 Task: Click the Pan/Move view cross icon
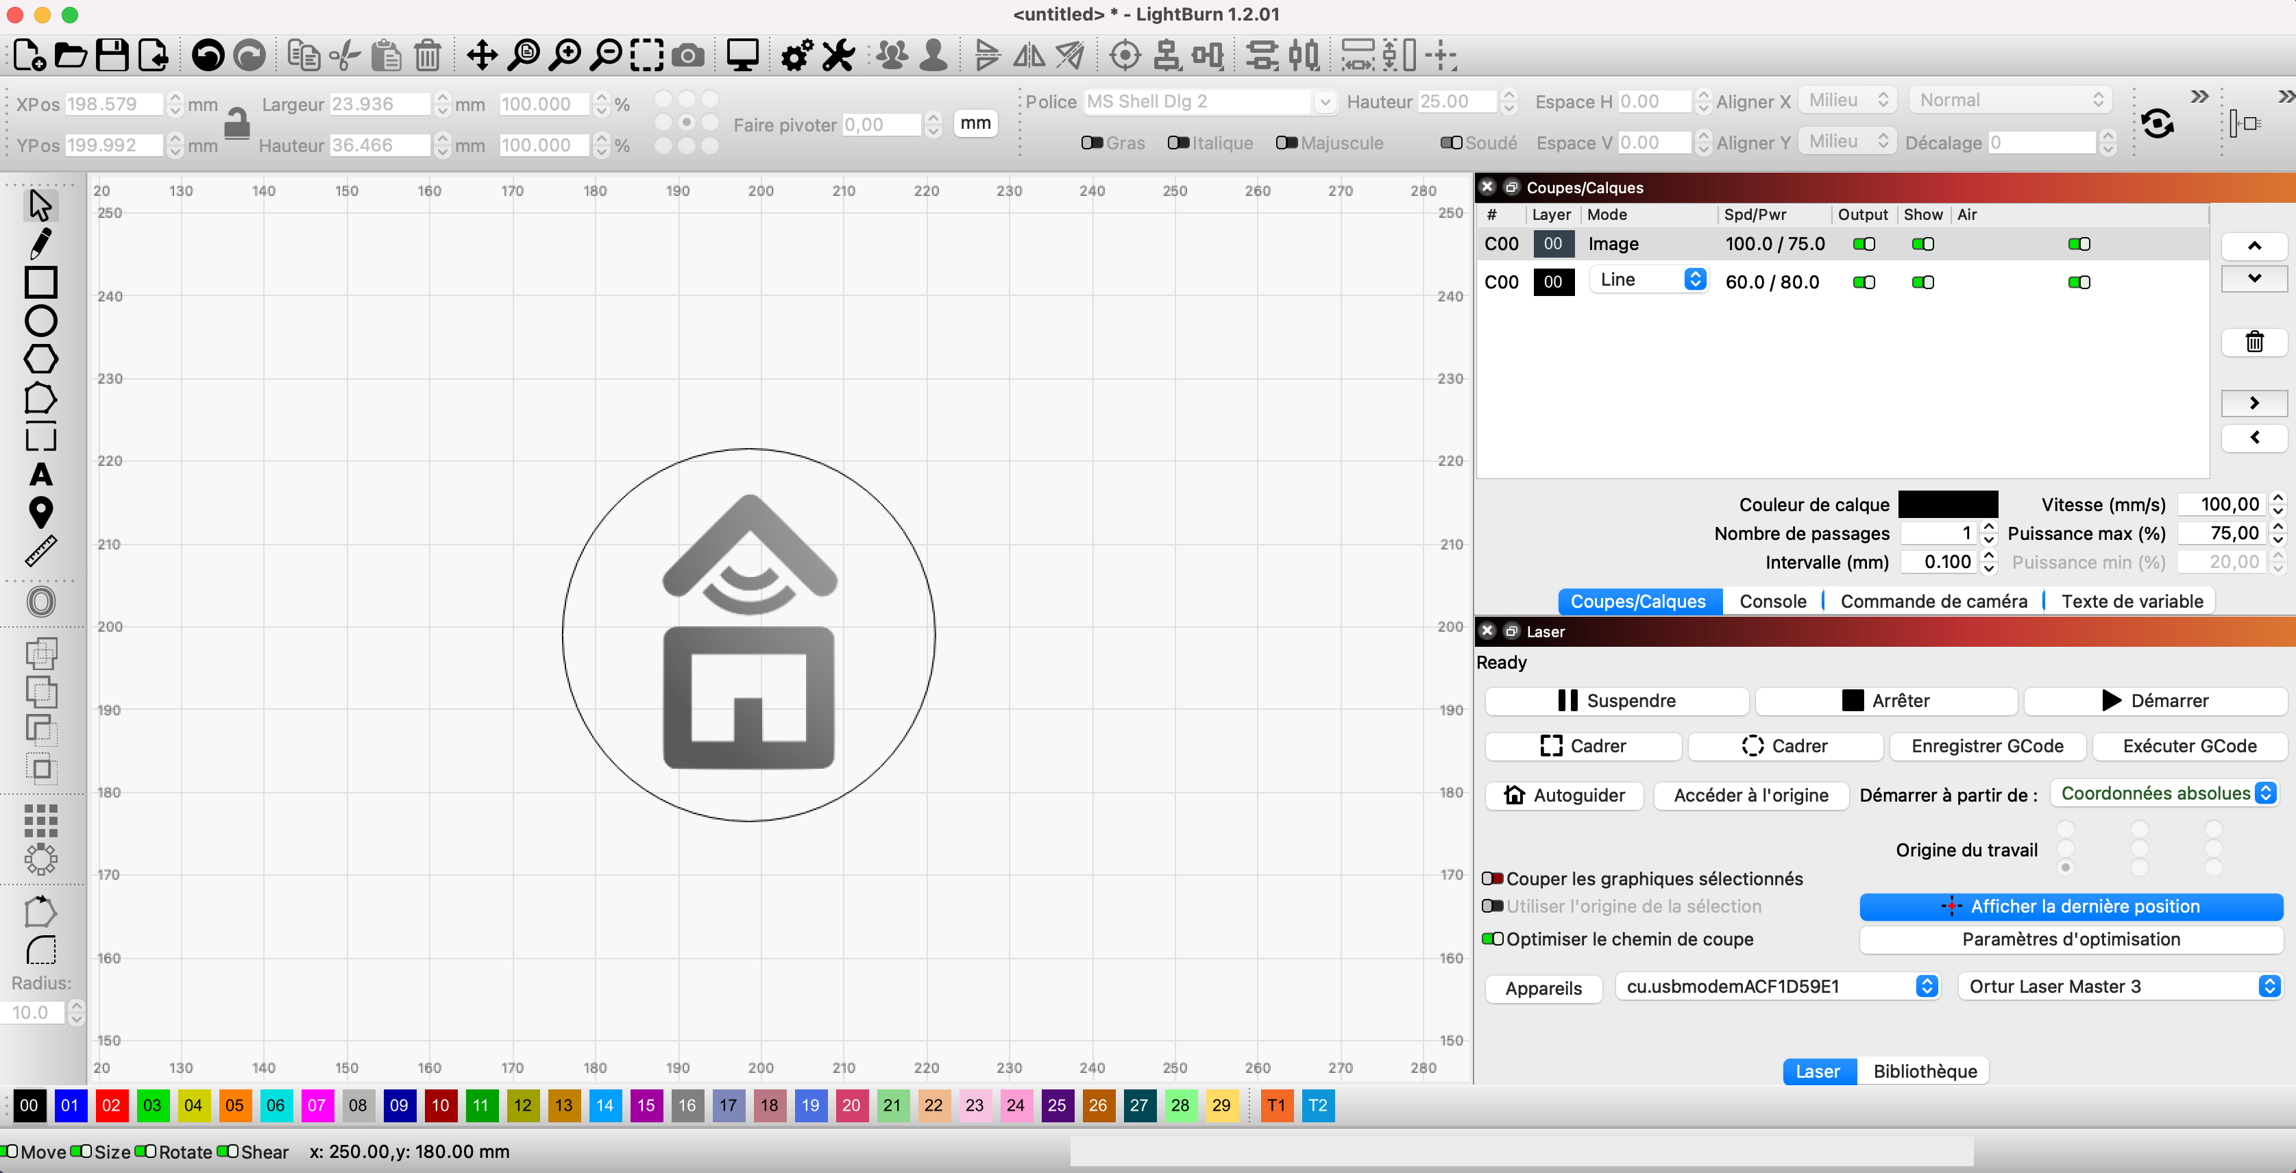483,55
